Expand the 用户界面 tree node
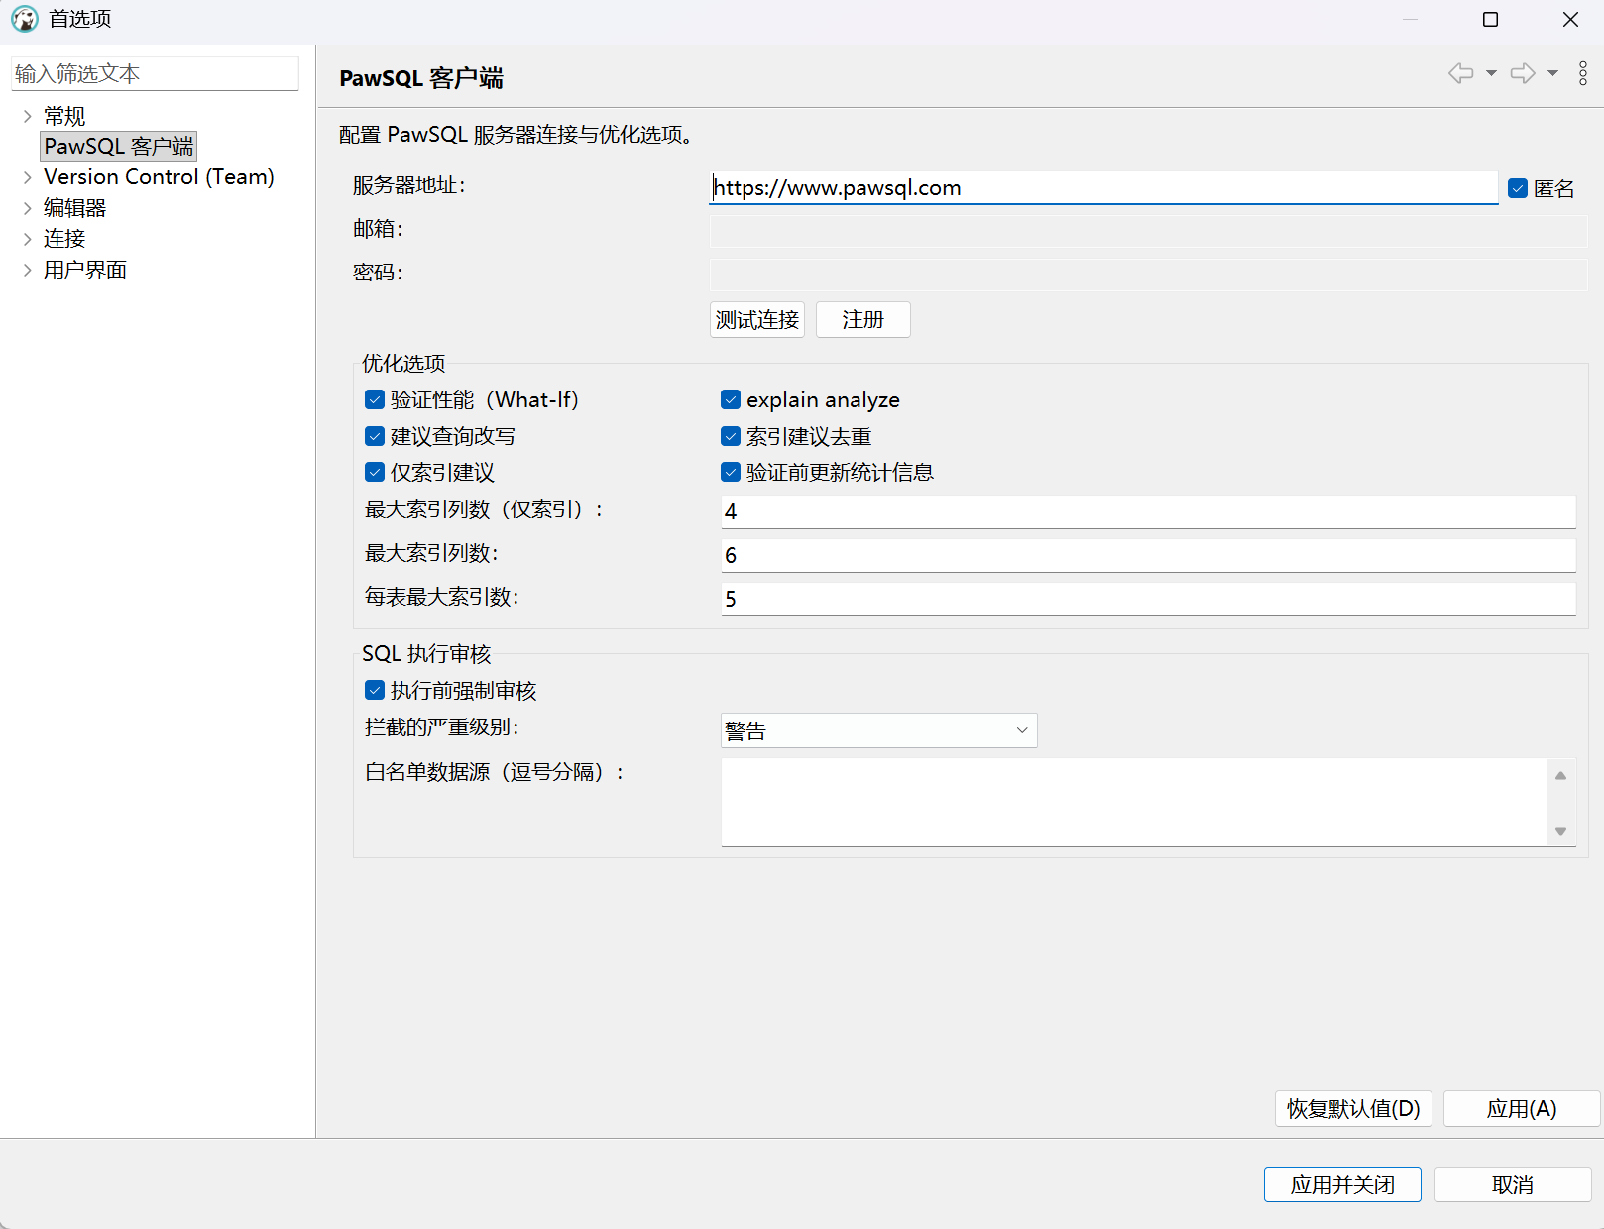 (27, 270)
